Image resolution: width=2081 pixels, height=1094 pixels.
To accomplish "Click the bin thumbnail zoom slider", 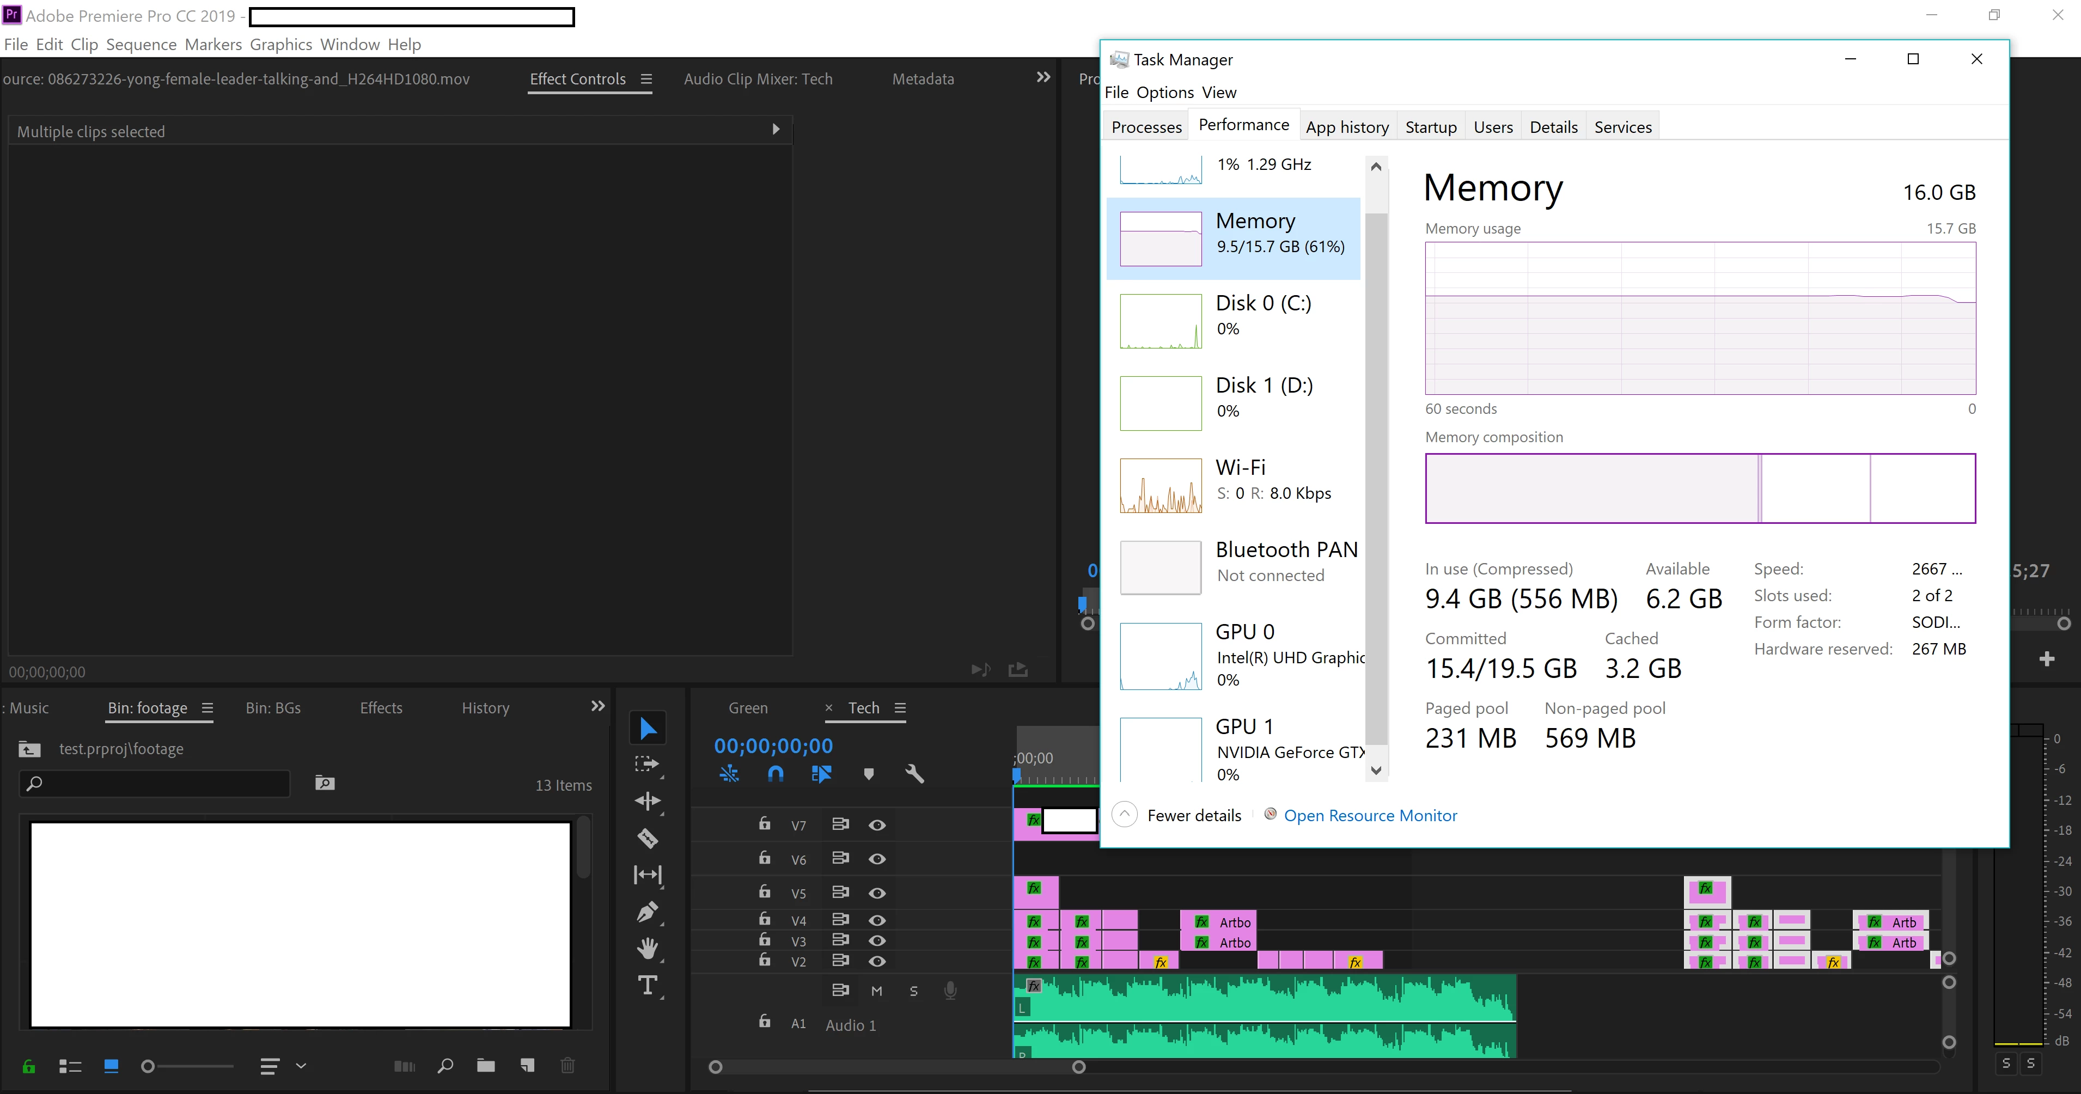I will [148, 1067].
